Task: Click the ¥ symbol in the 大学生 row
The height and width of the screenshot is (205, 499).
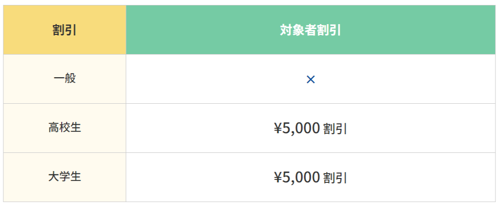Action: pos(277,177)
